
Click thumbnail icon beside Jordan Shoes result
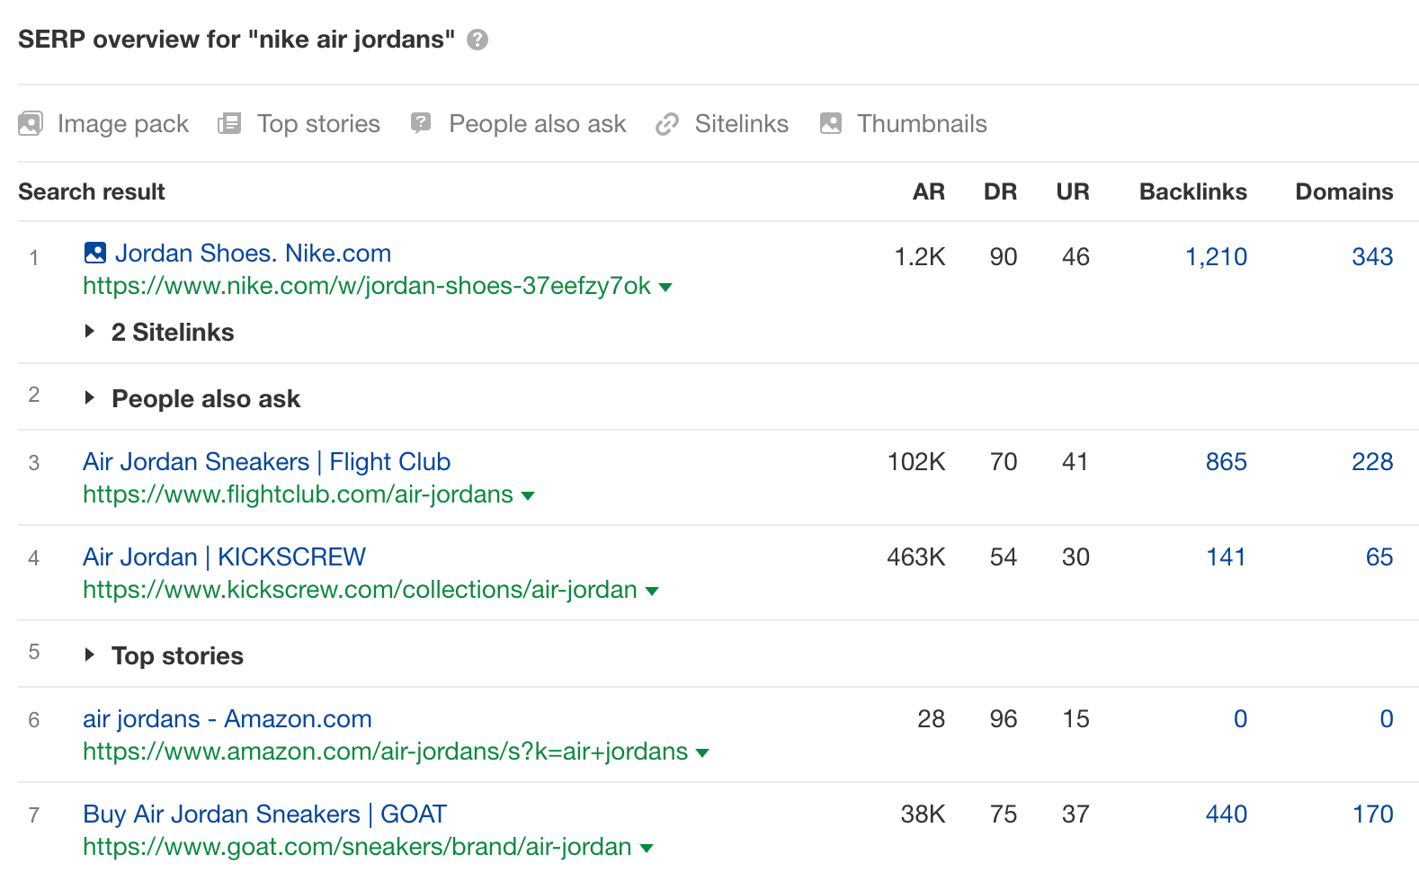(94, 253)
